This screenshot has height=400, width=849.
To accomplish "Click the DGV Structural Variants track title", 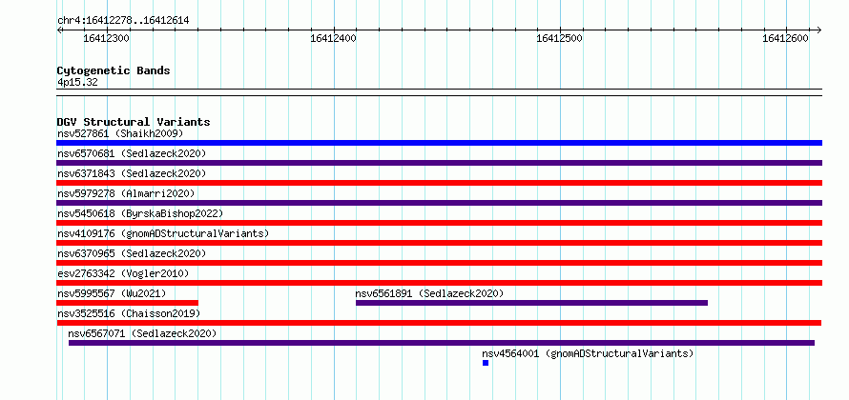I will (x=134, y=122).
